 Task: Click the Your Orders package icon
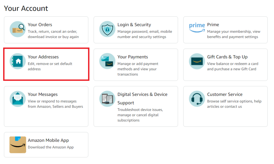click(x=18, y=29)
